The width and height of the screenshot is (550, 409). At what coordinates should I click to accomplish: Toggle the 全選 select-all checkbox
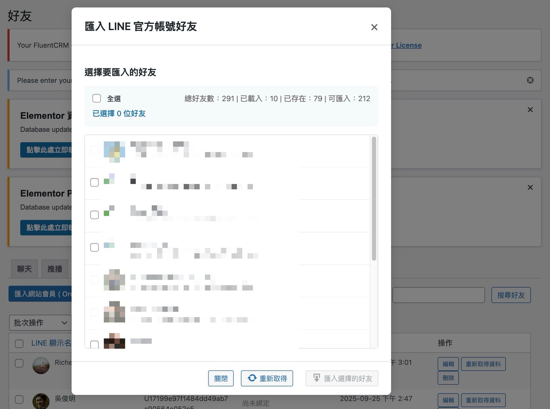coord(97,98)
